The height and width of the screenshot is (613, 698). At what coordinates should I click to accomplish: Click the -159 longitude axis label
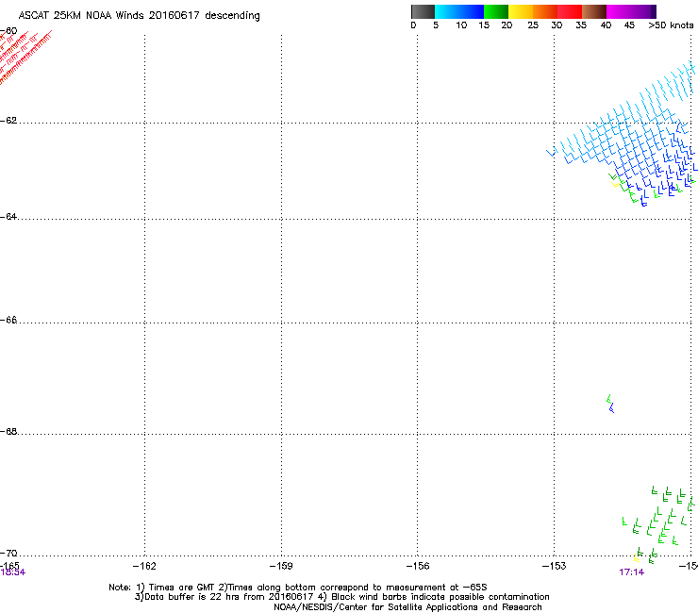[x=281, y=566]
